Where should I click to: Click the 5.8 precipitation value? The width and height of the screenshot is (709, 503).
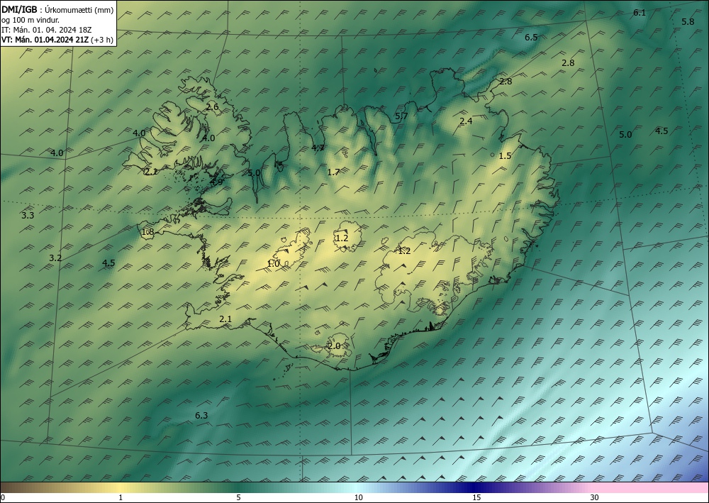688,21
